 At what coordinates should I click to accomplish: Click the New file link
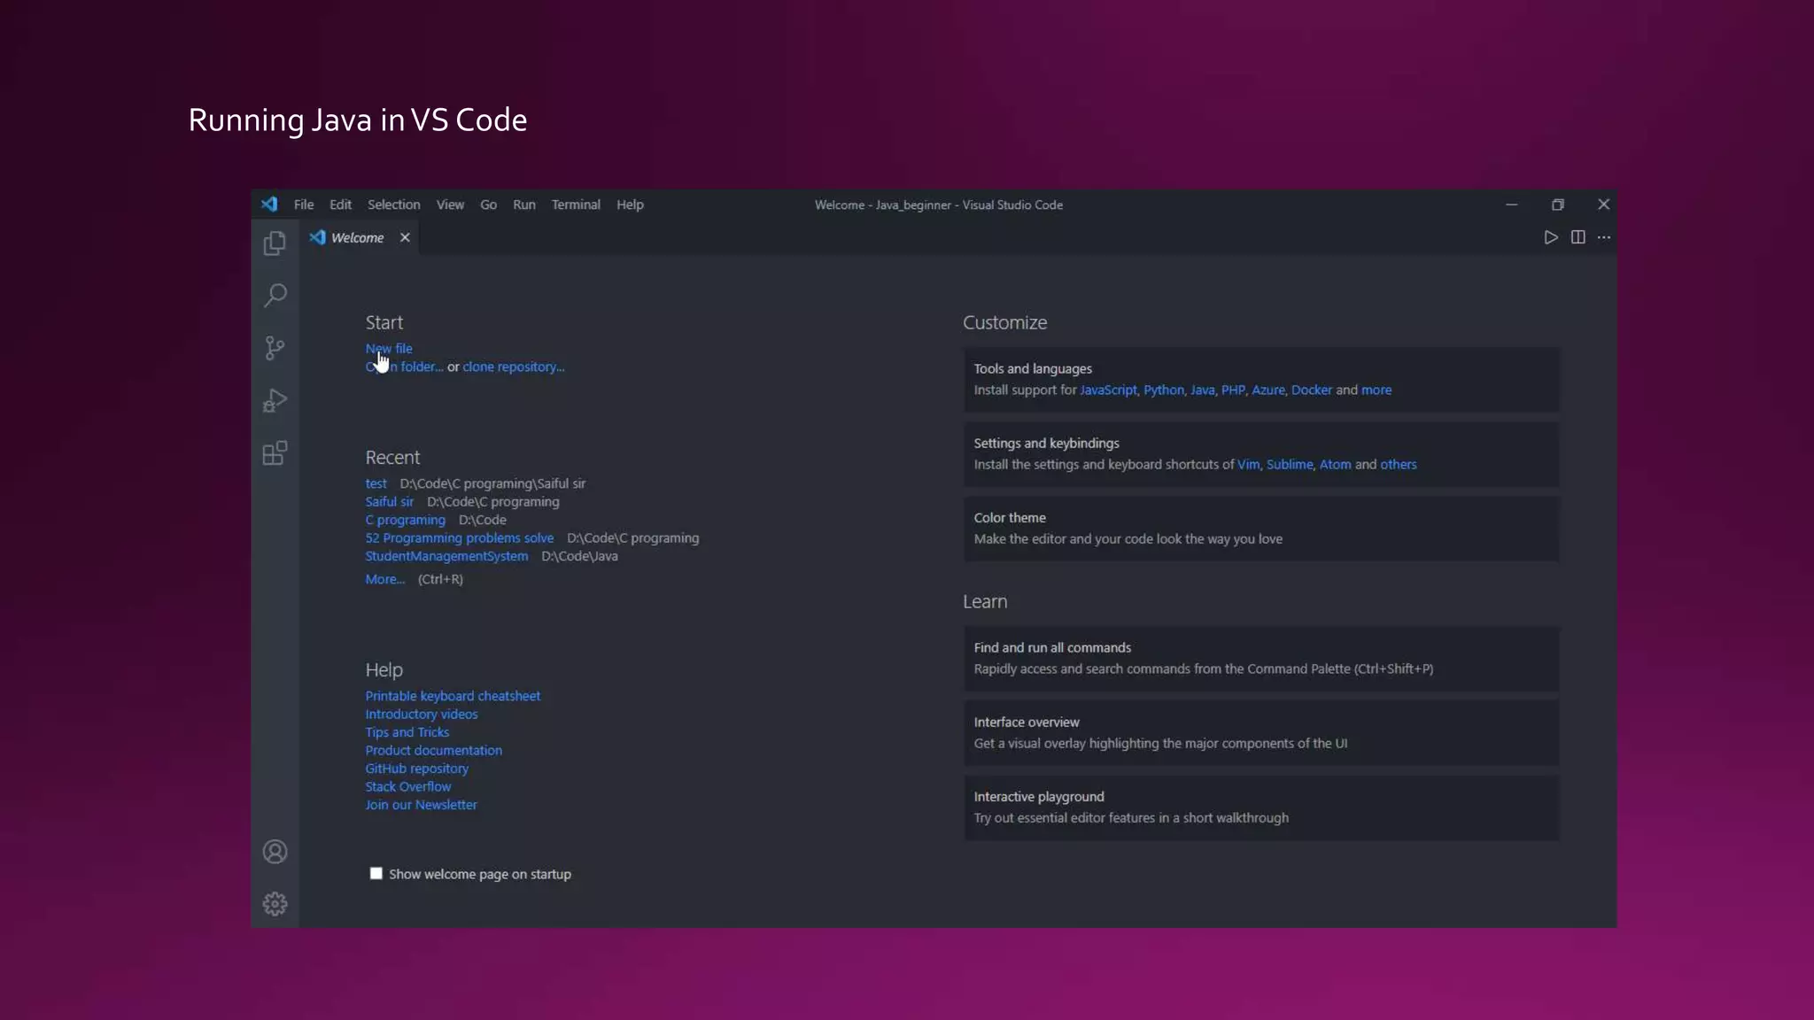[x=389, y=349]
